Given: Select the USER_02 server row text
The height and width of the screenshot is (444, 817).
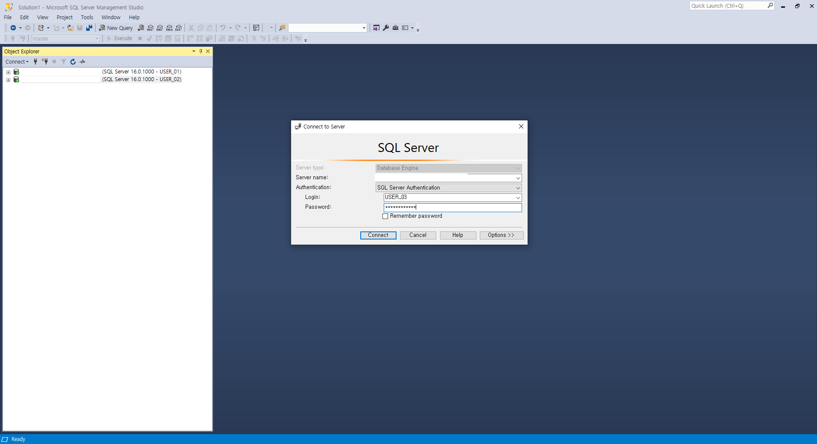Looking at the screenshot, I should (x=142, y=79).
